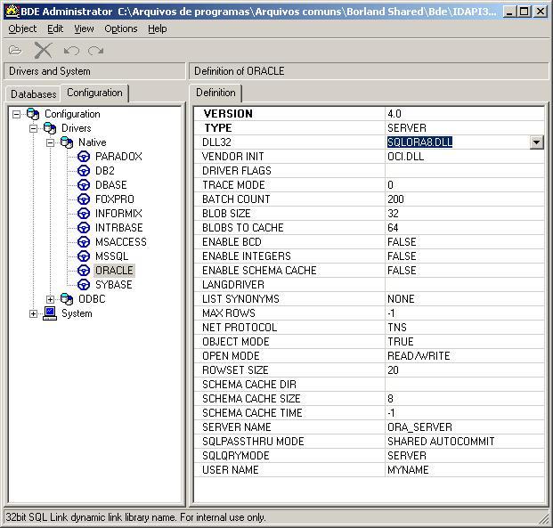Collapse the Drivers tree node
This screenshot has width=553, height=528.
pyautogui.click(x=34, y=128)
